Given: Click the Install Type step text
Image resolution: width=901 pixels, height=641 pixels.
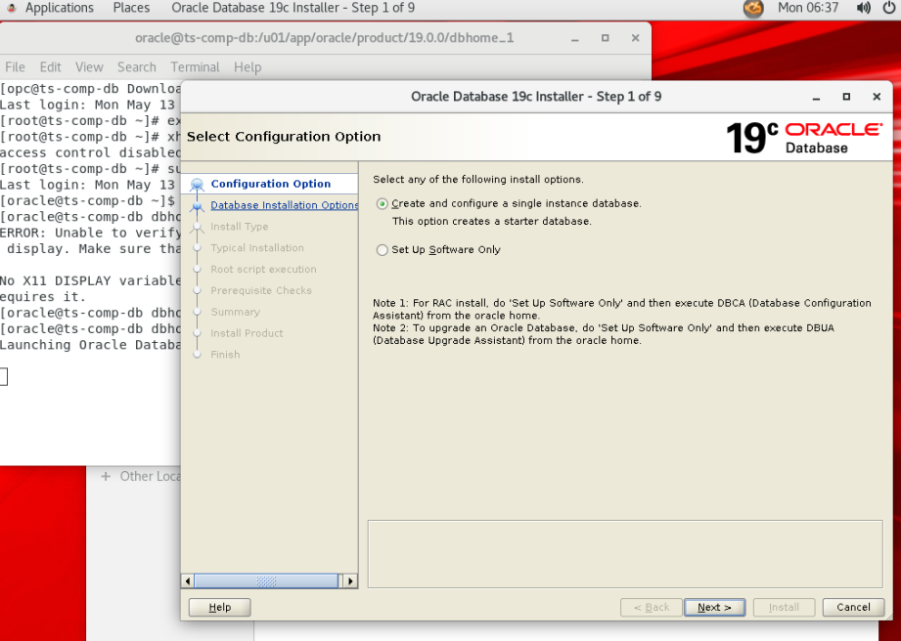Looking at the screenshot, I should coord(239,227).
